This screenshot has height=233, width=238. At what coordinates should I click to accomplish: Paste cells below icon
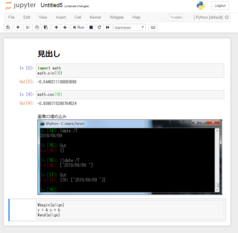tap(46, 27)
